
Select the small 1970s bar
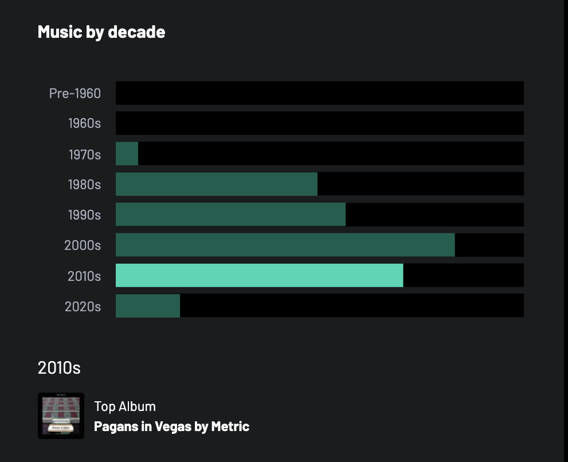pos(127,154)
